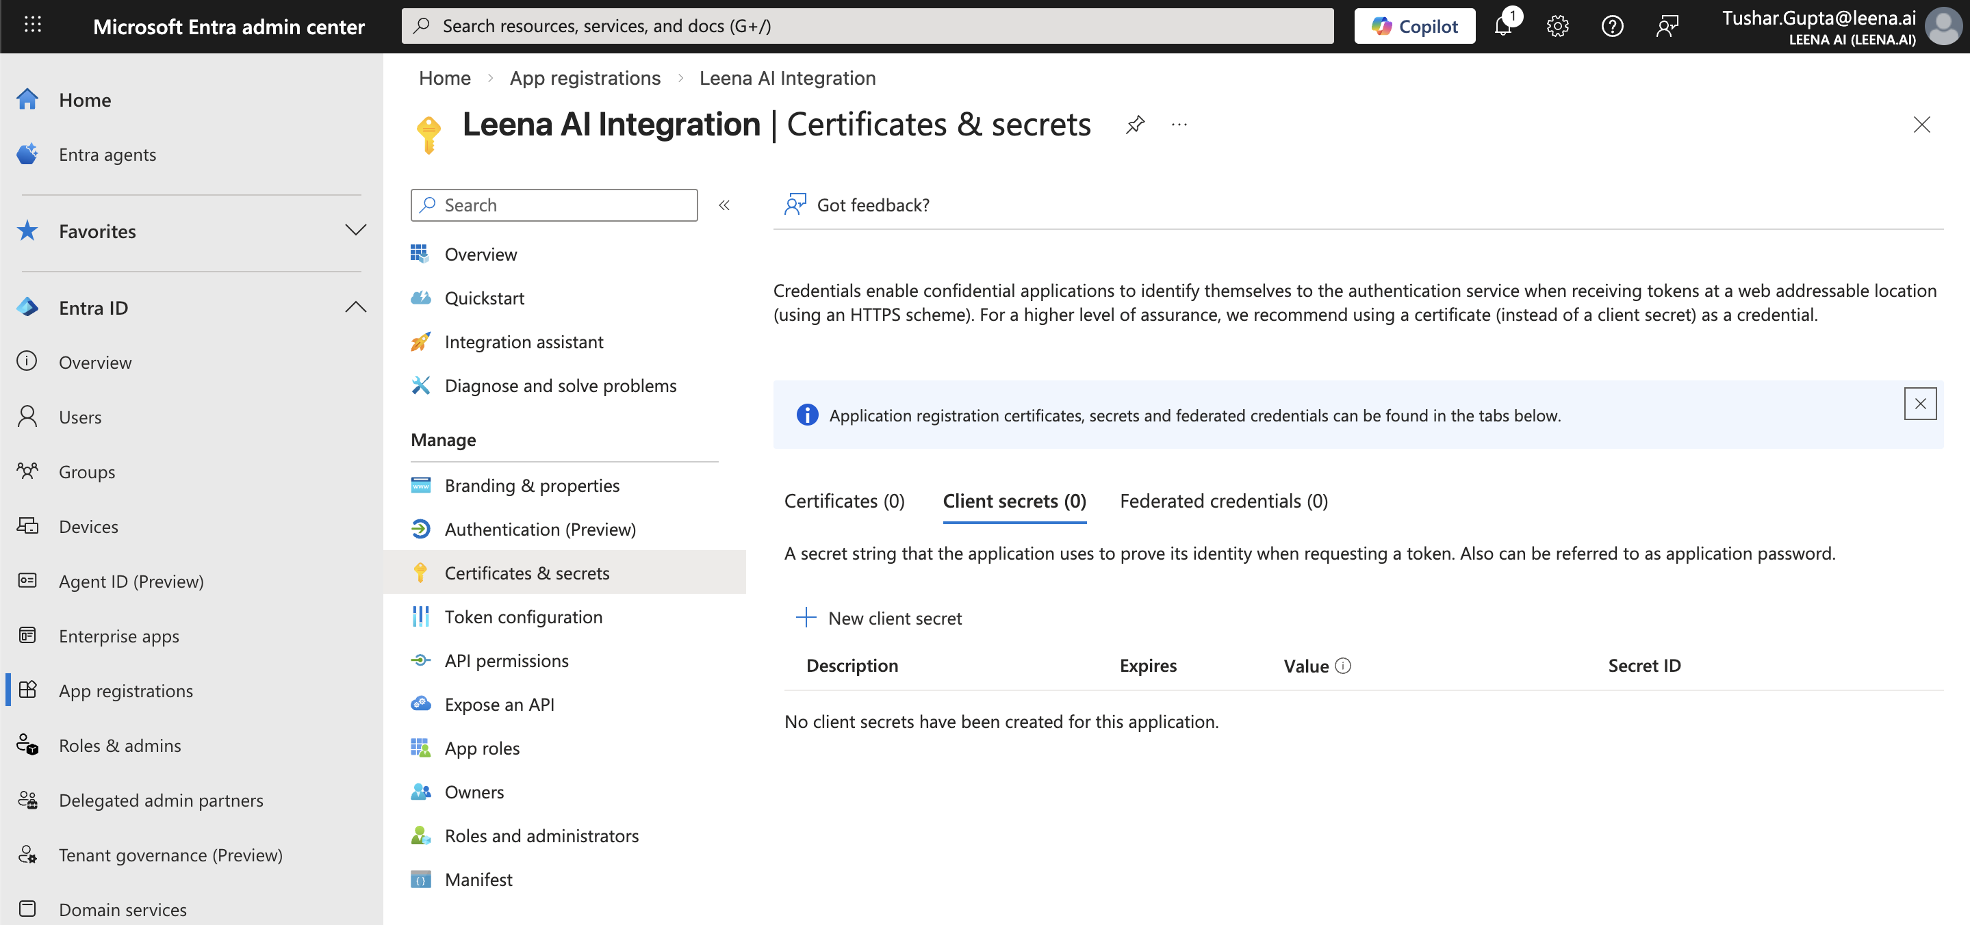Open the app launcher waffle icon
1970x925 pixels.
(x=32, y=25)
